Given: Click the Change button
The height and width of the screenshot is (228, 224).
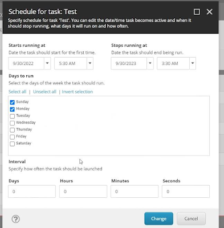Looking at the screenshot, I should tap(158, 219).
